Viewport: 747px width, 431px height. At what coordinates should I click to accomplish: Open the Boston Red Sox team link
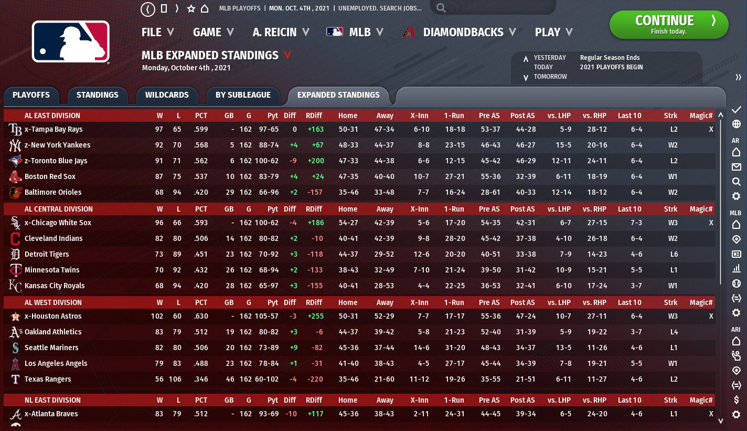pos(50,176)
